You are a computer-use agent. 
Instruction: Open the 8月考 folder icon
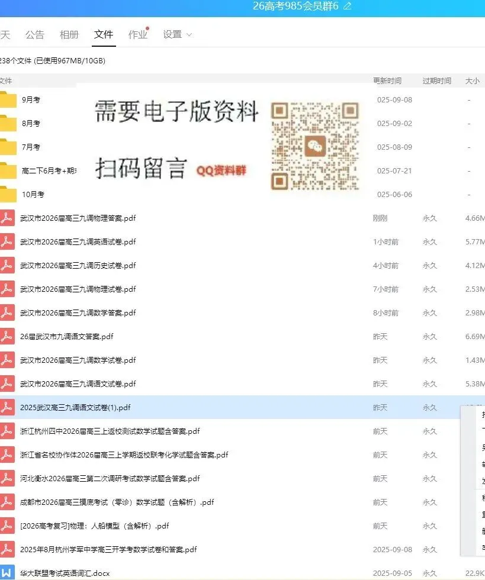[x=8, y=123]
